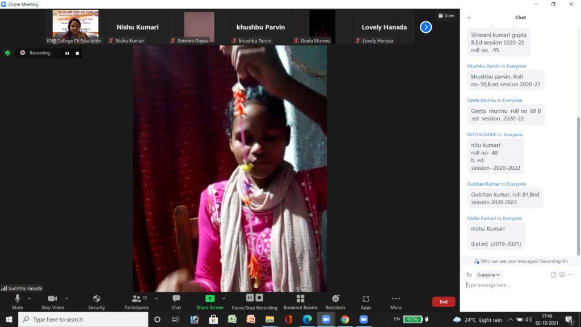
Task: Stop recording from top-left indicator
Action: point(77,53)
